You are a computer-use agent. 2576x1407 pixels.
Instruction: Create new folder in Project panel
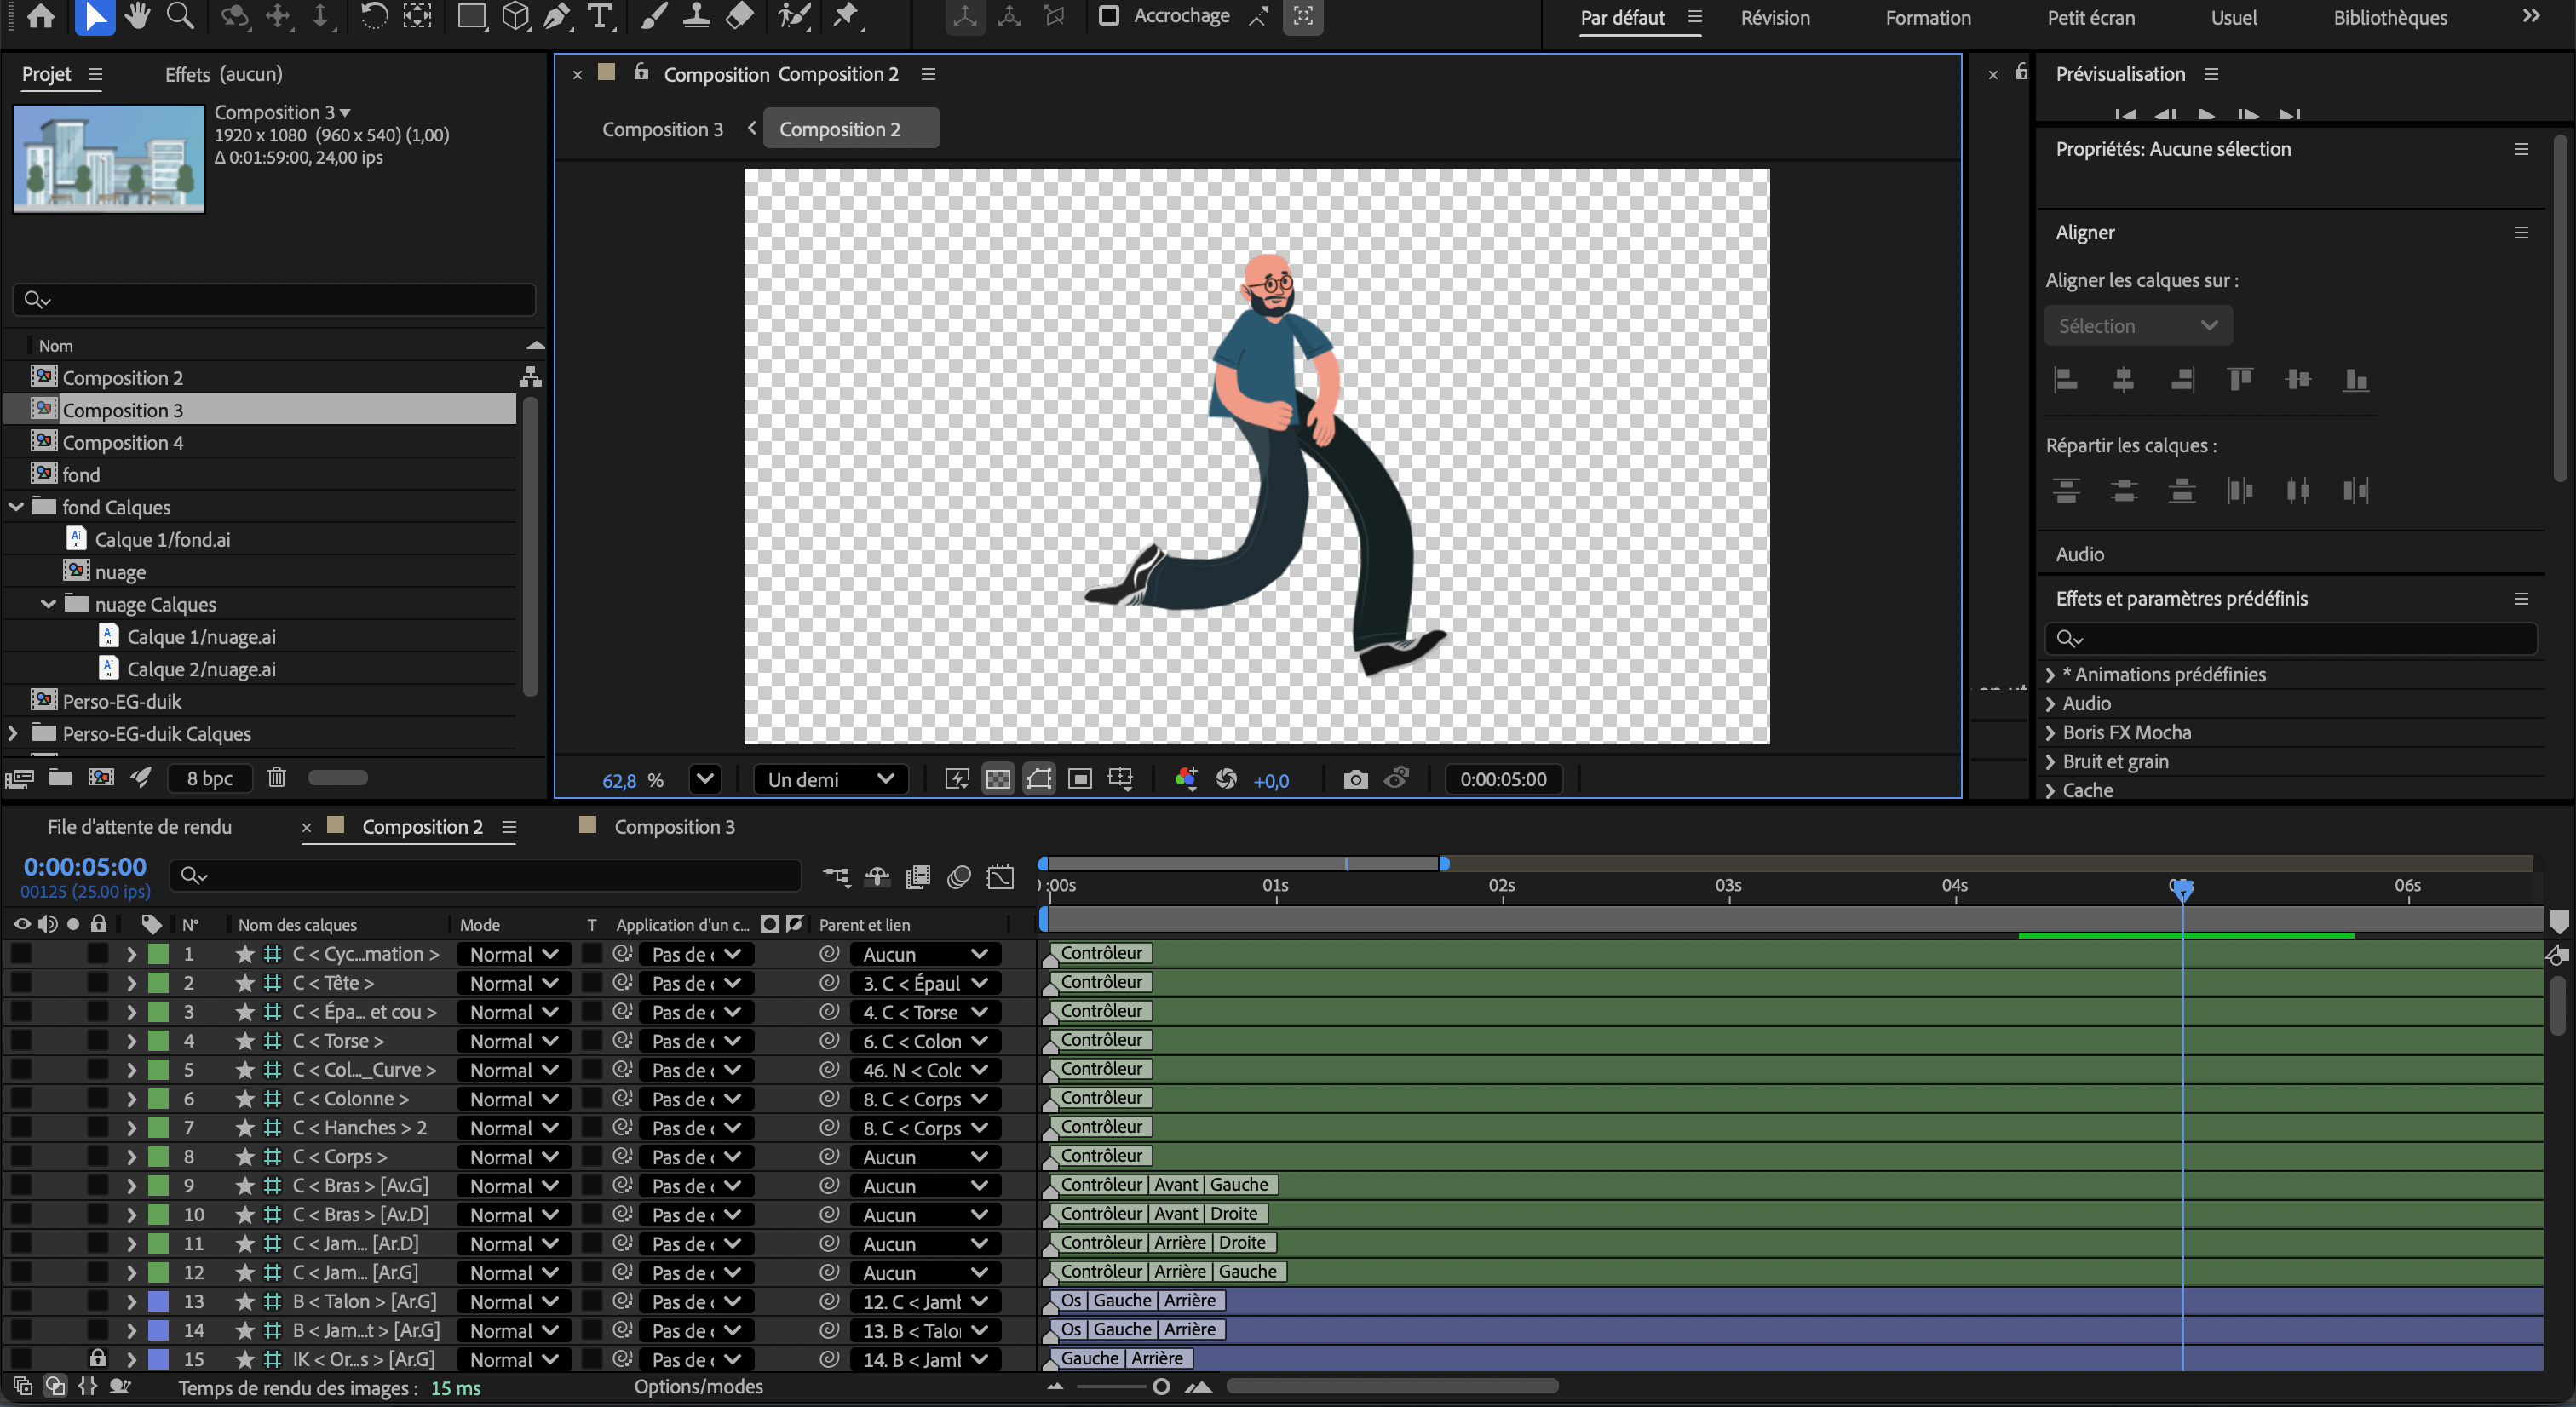[60, 777]
